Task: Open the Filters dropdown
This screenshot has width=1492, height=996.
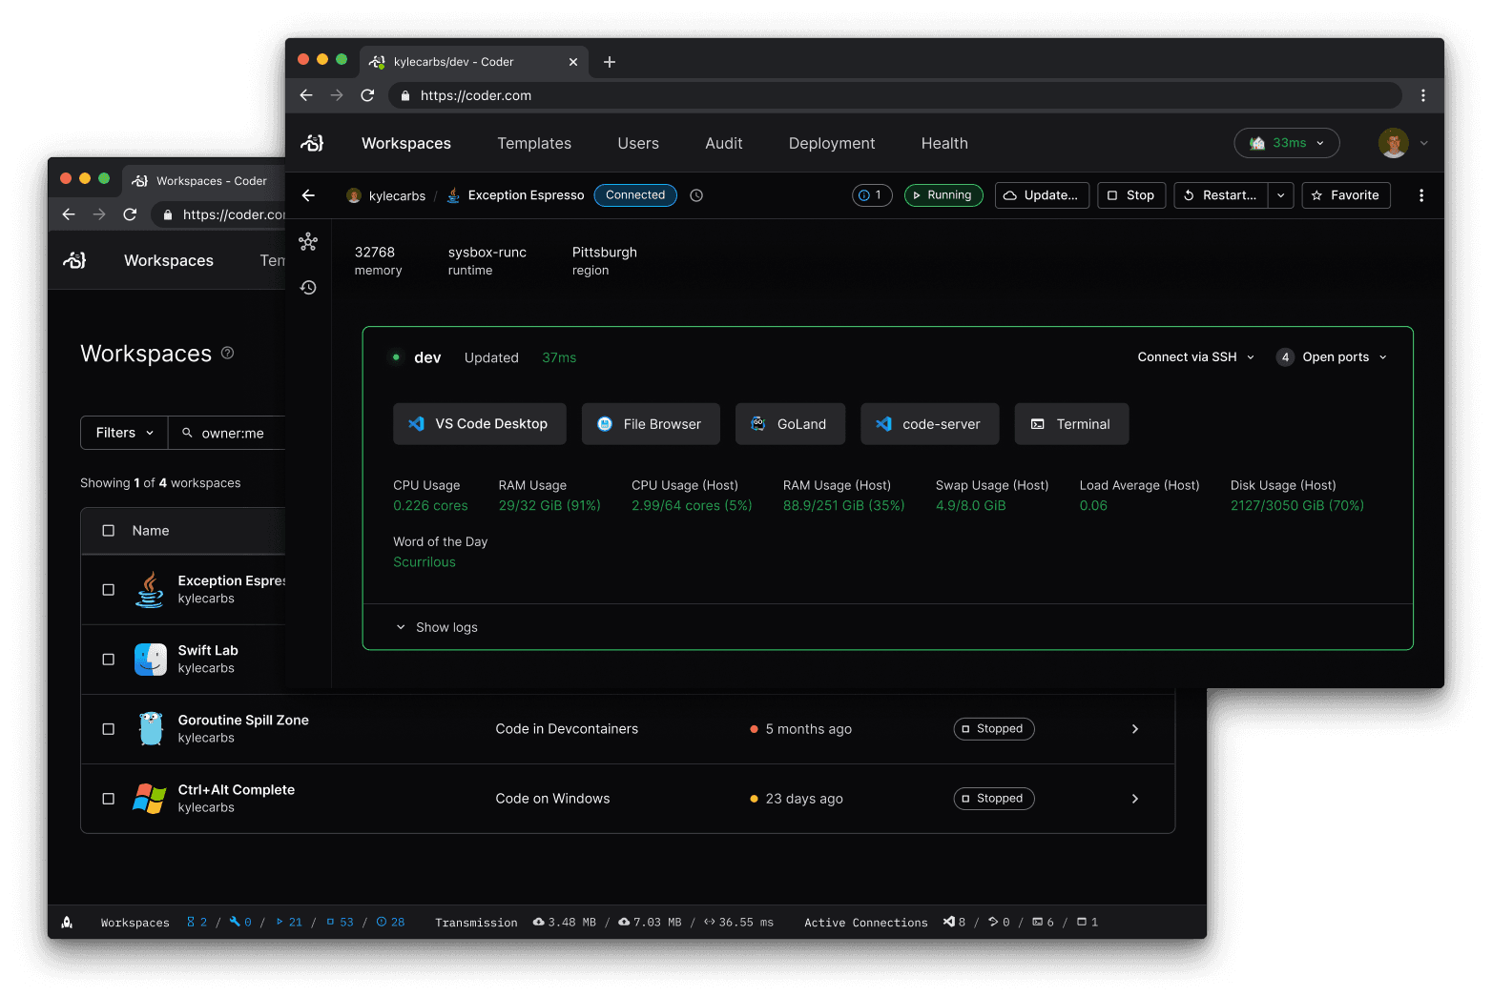Action: (124, 433)
